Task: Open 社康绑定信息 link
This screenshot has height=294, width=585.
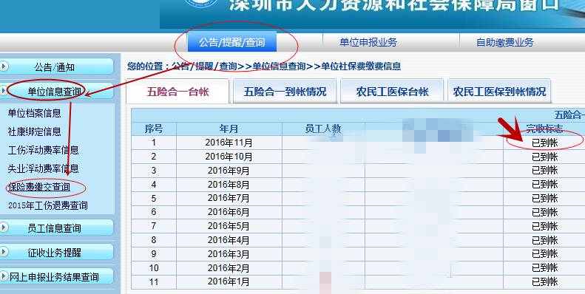Action: click(34, 131)
